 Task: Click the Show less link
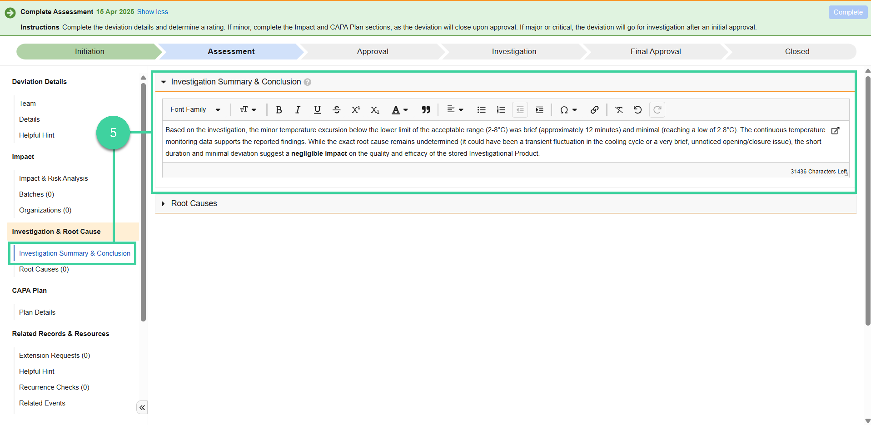153,12
